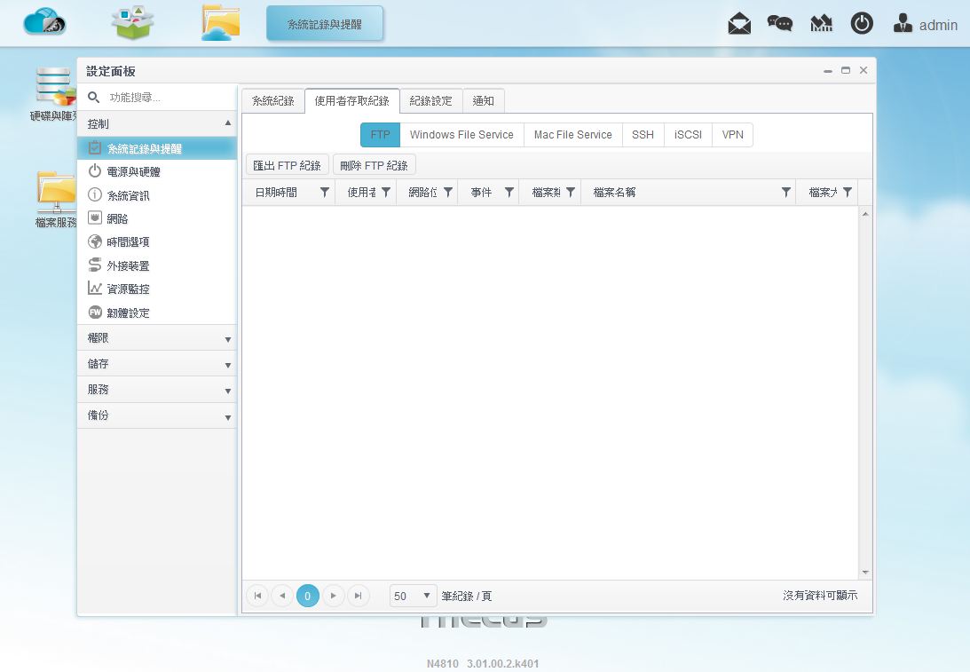Open 韌體設定 in the sidebar
This screenshot has height=672, width=970.
coord(157,312)
